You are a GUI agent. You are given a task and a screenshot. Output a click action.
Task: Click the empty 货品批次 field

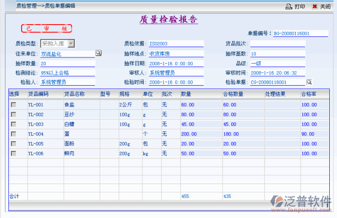277,44
